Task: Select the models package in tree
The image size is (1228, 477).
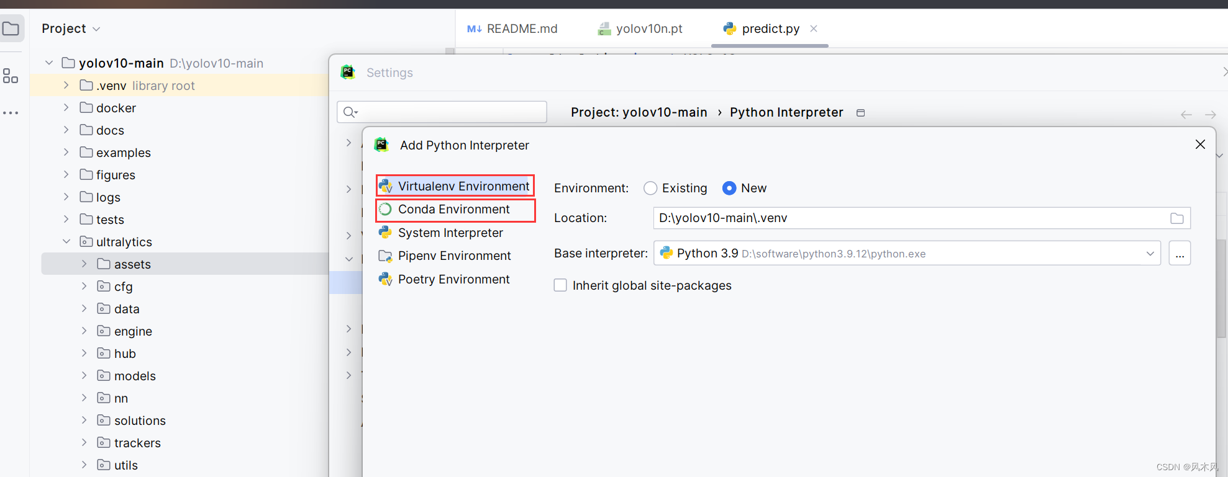Action: (x=135, y=376)
